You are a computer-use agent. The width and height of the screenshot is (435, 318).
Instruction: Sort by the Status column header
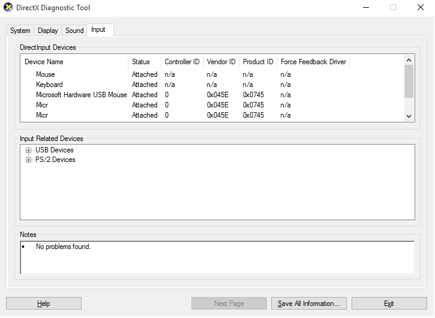click(x=144, y=62)
